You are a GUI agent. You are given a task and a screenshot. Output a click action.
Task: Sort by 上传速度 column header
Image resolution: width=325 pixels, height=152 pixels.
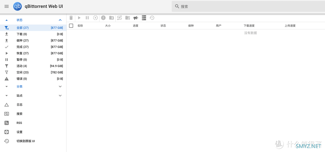pos(290,26)
